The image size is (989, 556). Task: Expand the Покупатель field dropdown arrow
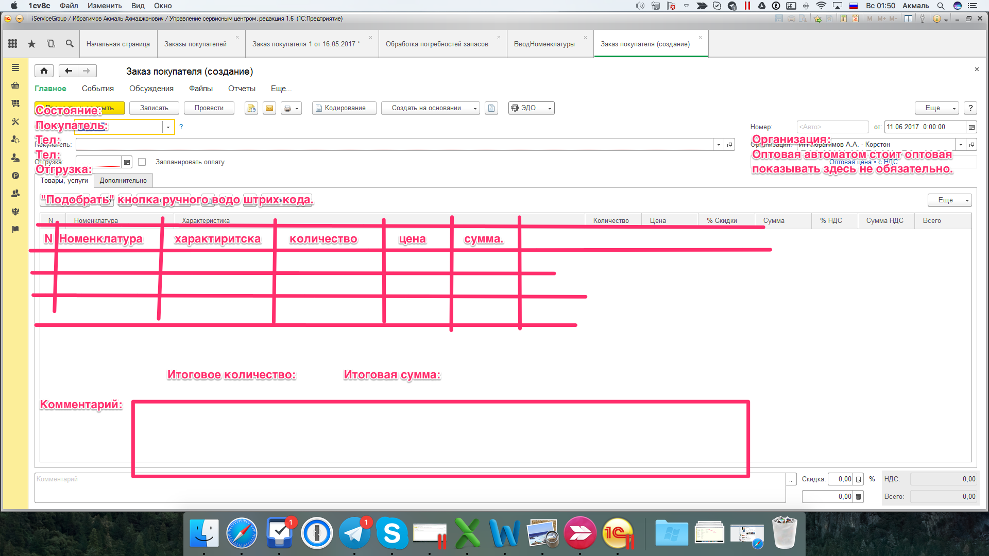(x=719, y=145)
